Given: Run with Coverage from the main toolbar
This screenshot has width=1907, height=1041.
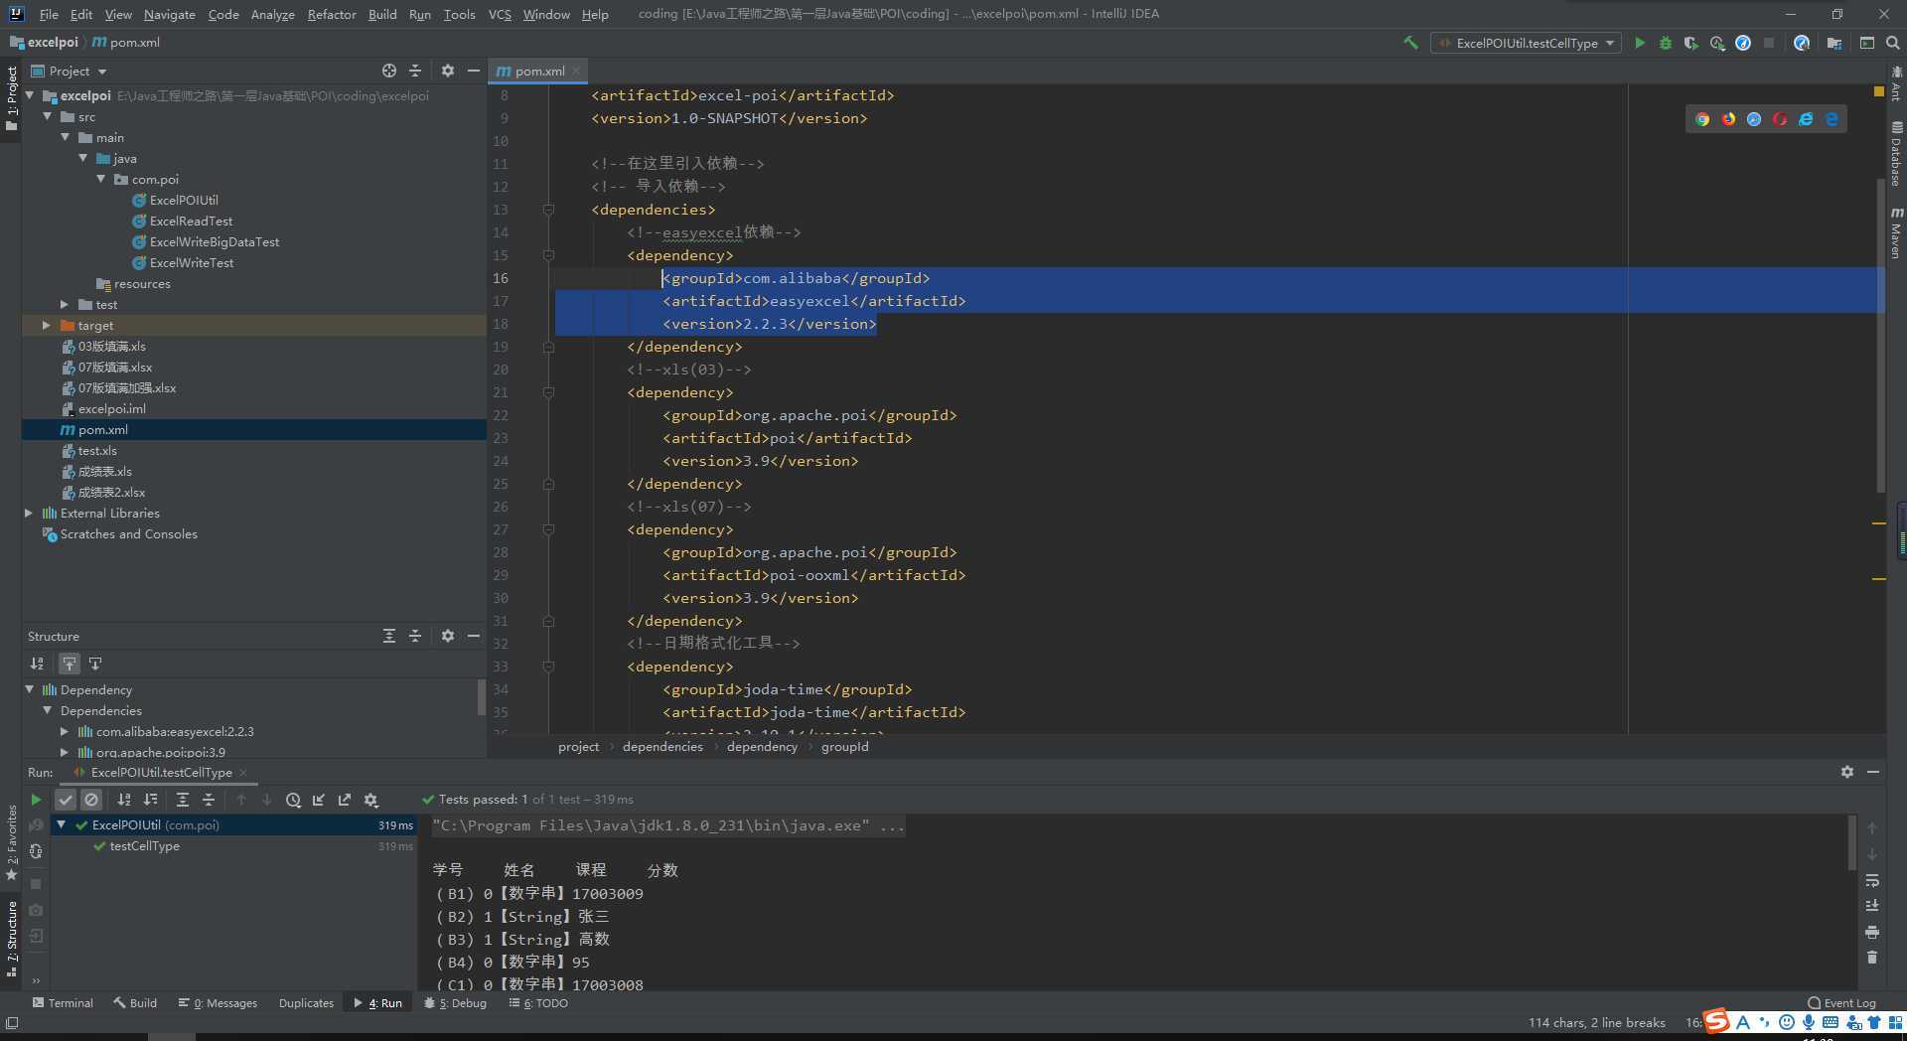Looking at the screenshot, I should click(1691, 43).
